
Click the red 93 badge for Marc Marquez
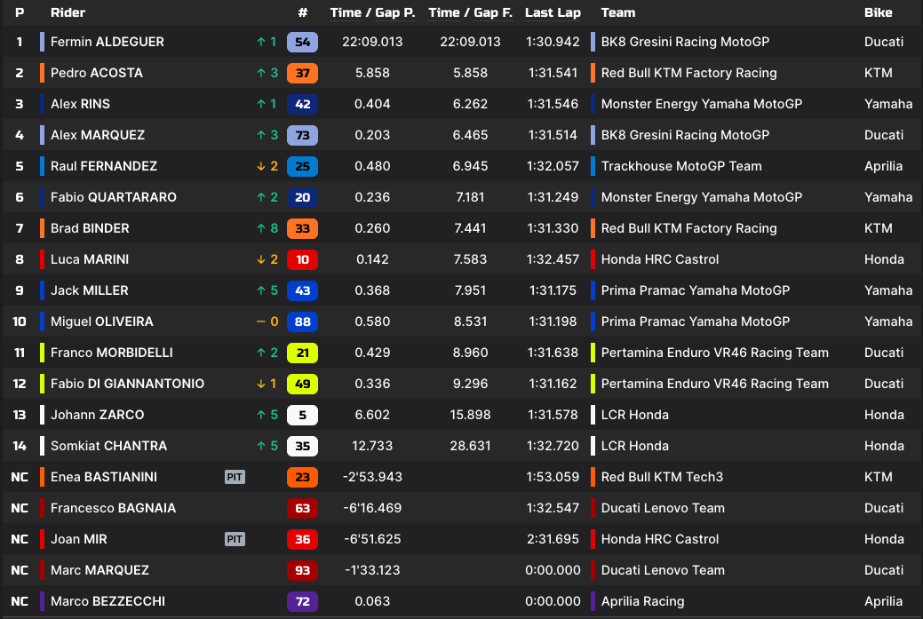[x=302, y=570]
